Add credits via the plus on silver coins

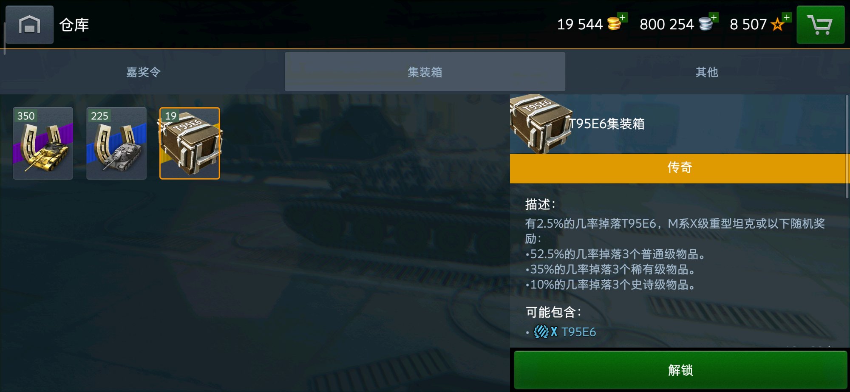point(714,17)
